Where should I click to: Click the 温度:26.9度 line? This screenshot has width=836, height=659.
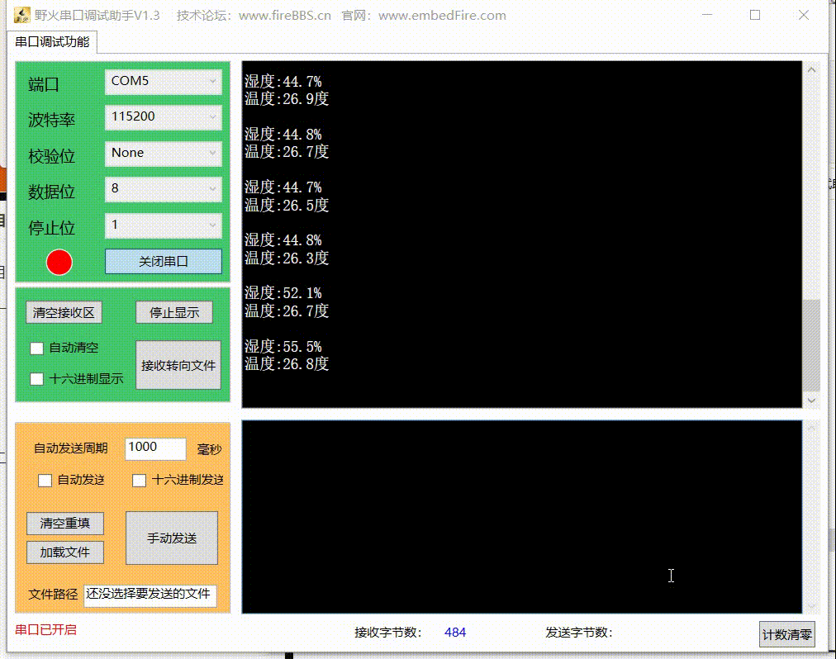pos(287,98)
